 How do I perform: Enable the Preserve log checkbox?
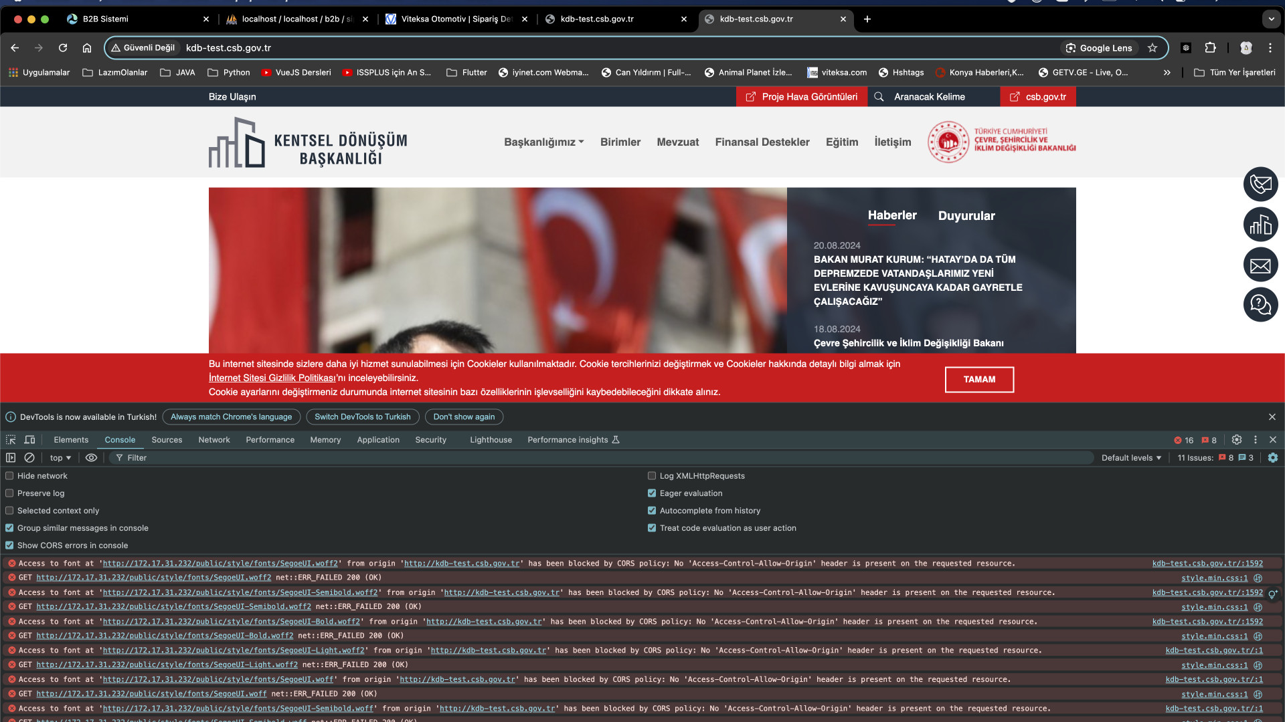(9, 493)
